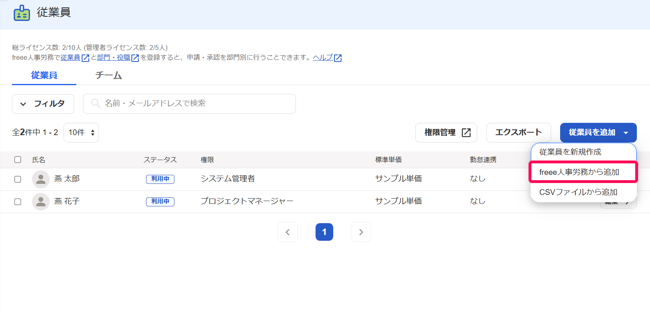The height and width of the screenshot is (312, 650).
Task: Select CSVファイルから追加 menu item
Action: [x=584, y=192]
